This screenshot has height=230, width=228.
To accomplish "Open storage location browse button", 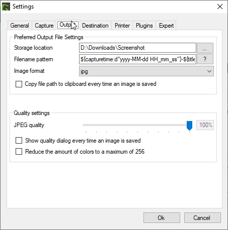I will point(205,48).
